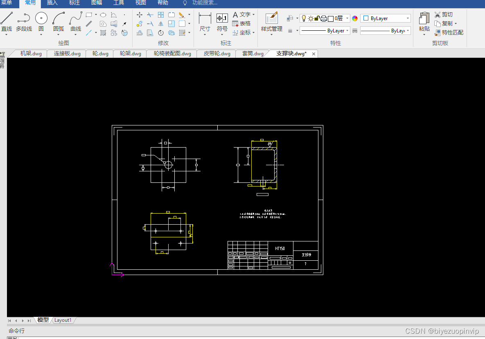Click next layout navigation arrow
Image resolution: width=485 pixels, height=339 pixels.
pos(23,321)
